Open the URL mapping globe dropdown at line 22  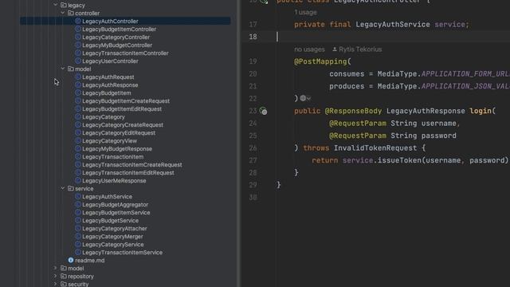(305, 98)
